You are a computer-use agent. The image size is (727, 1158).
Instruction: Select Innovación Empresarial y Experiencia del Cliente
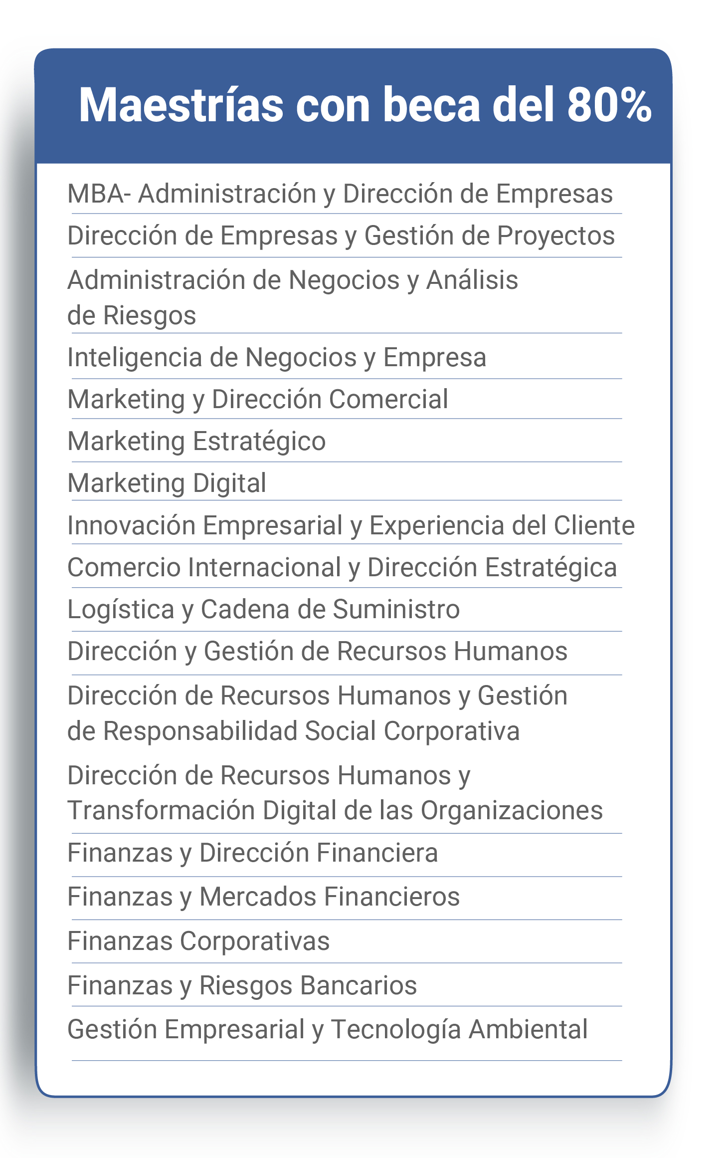[x=351, y=525]
